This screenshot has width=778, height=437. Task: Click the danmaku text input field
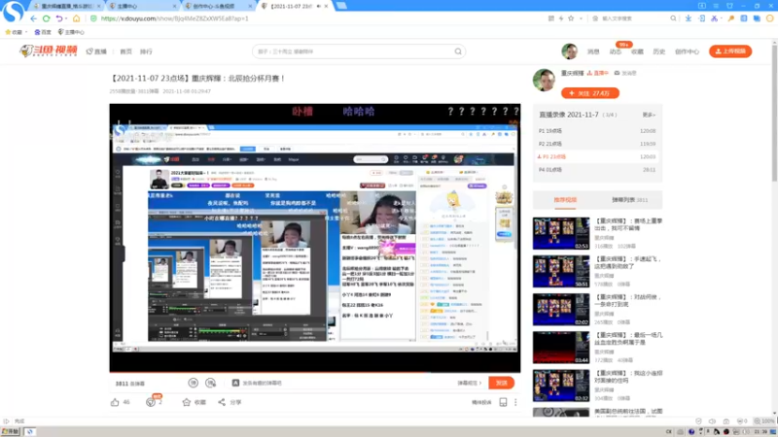(342, 383)
